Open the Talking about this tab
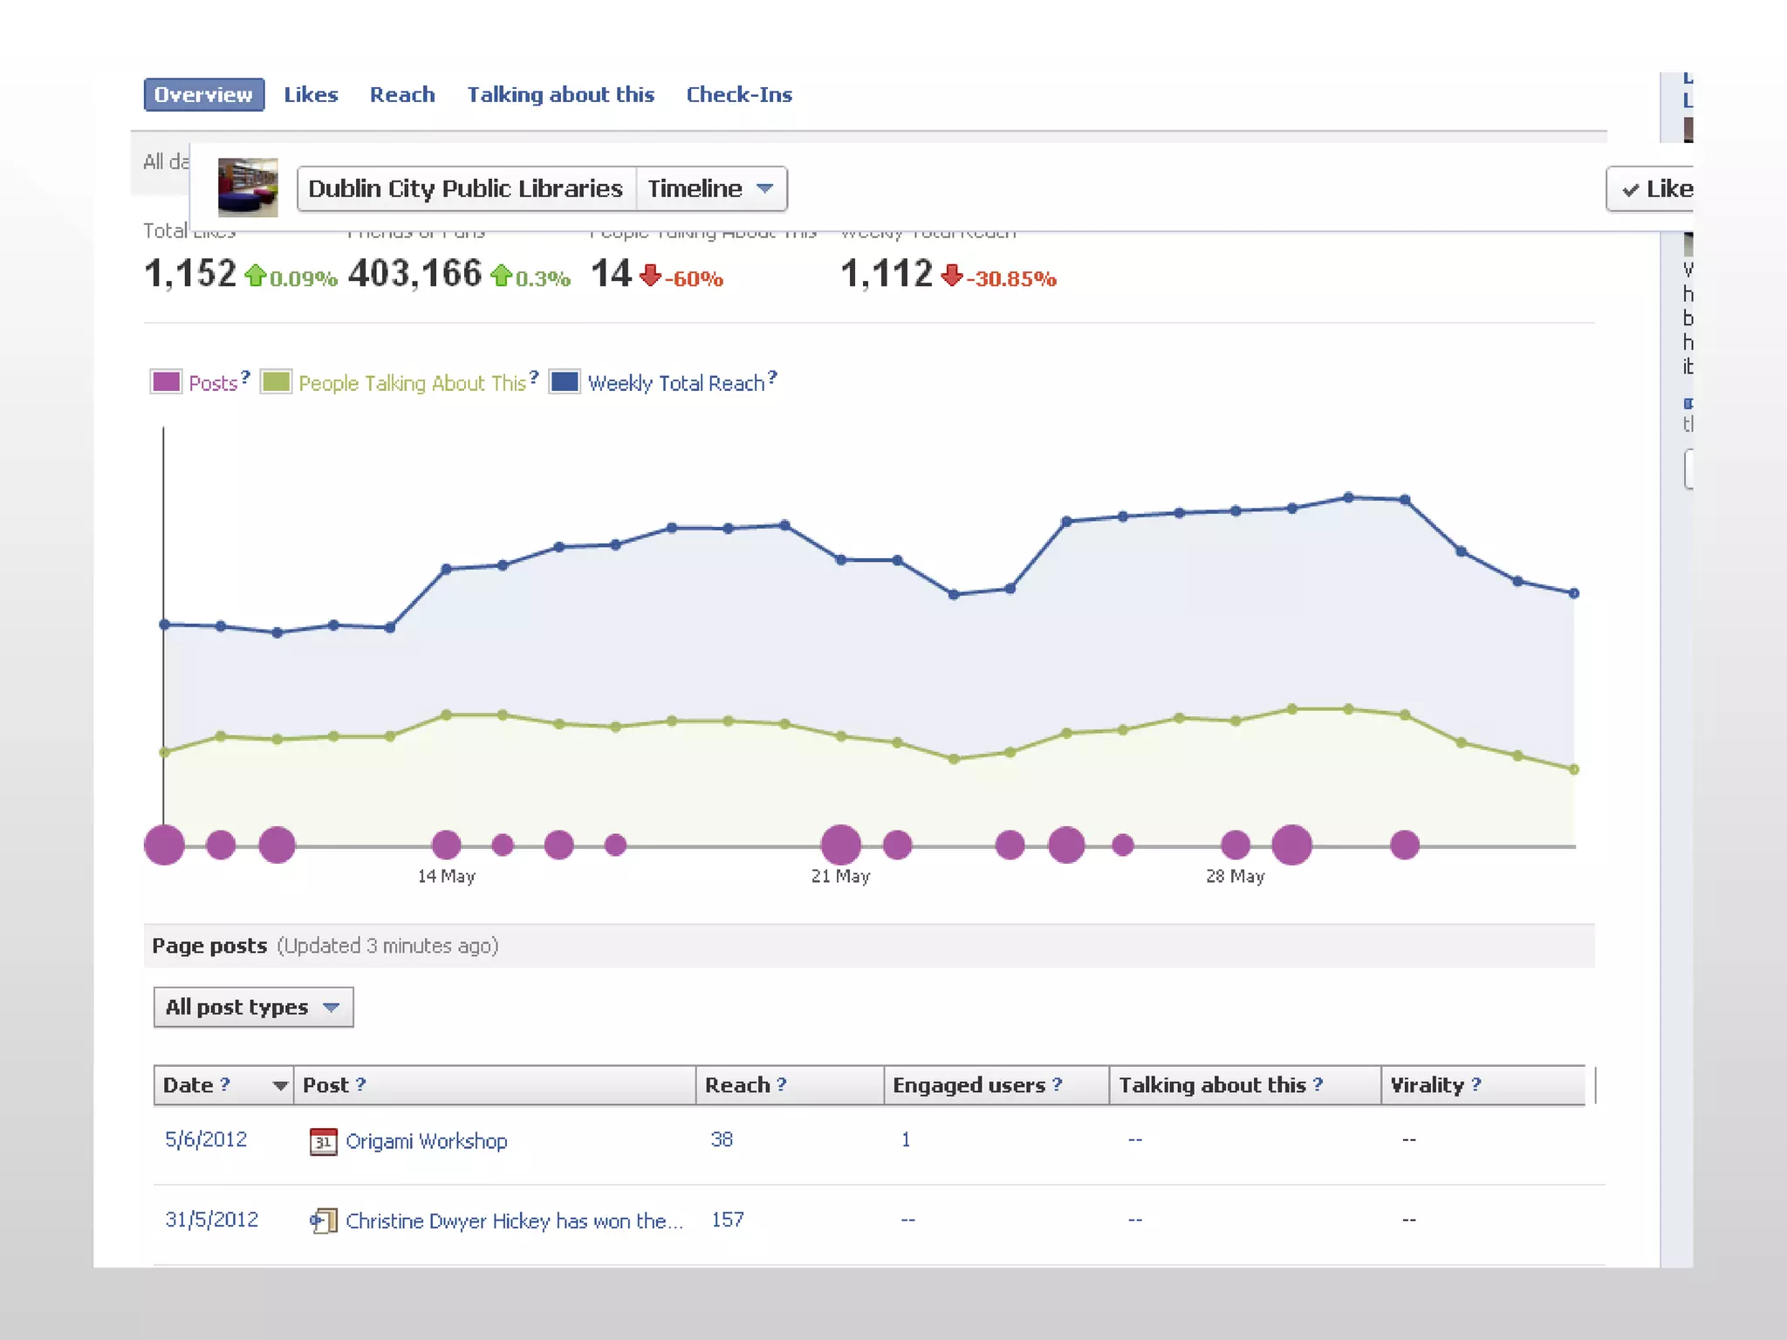This screenshot has height=1340, width=1787. (560, 94)
